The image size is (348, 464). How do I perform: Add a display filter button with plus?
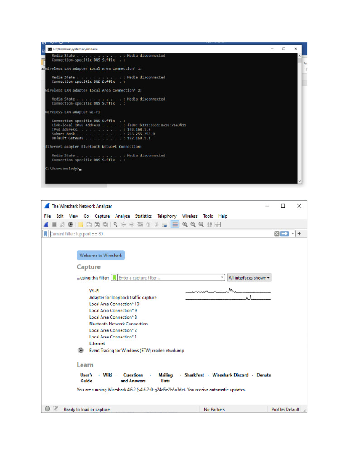[x=299, y=234]
